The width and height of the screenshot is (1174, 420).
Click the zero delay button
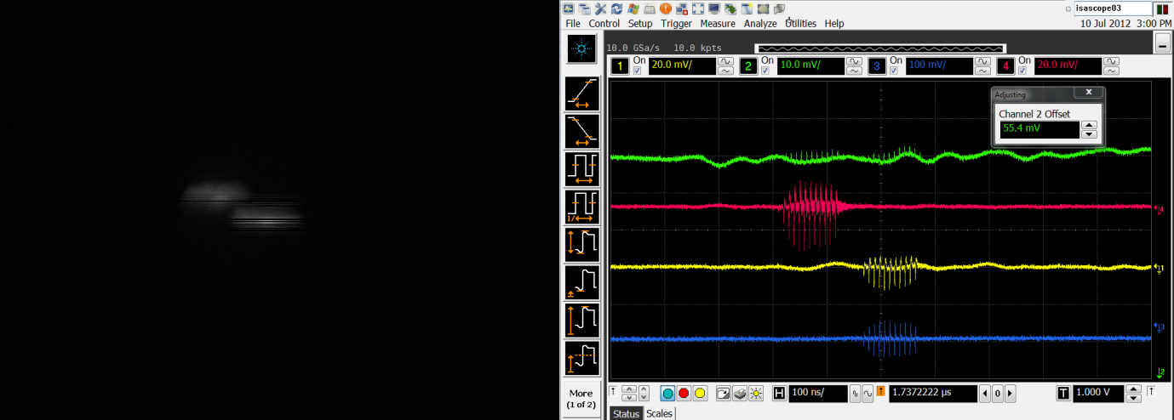pyautogui.click(x=998, y=394)
